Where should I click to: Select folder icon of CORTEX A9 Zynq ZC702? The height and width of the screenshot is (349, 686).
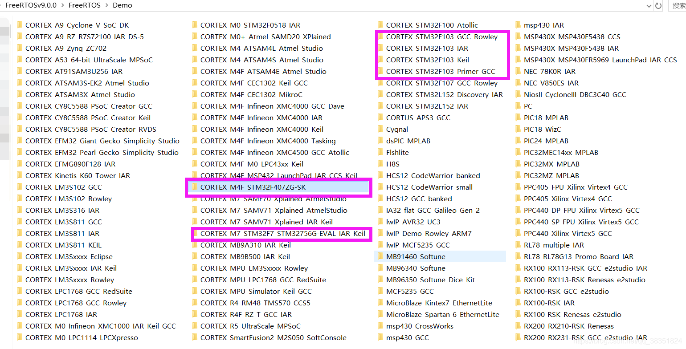[x=20, y=48]
